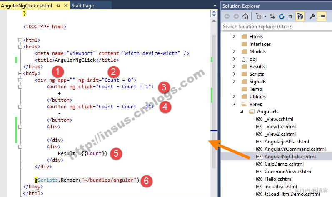The image size is (332, 197).
Task: Collapse the <body> code outlining region
Action: pyautogui.click(x=20, y=73)
